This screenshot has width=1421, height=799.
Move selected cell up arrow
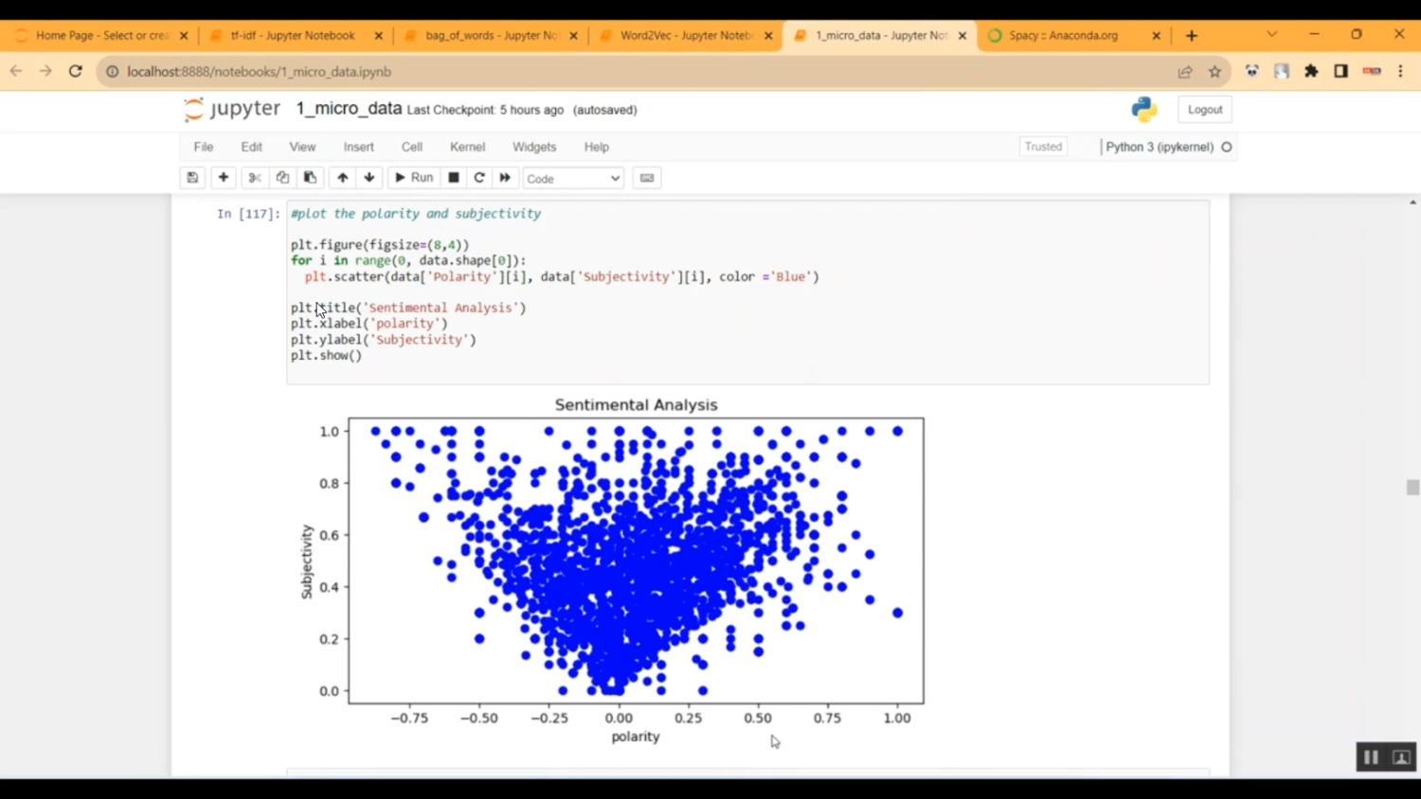(342, 178)
